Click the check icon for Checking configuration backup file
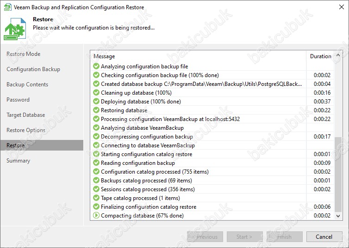349x248 pixels. coord(96,75)
